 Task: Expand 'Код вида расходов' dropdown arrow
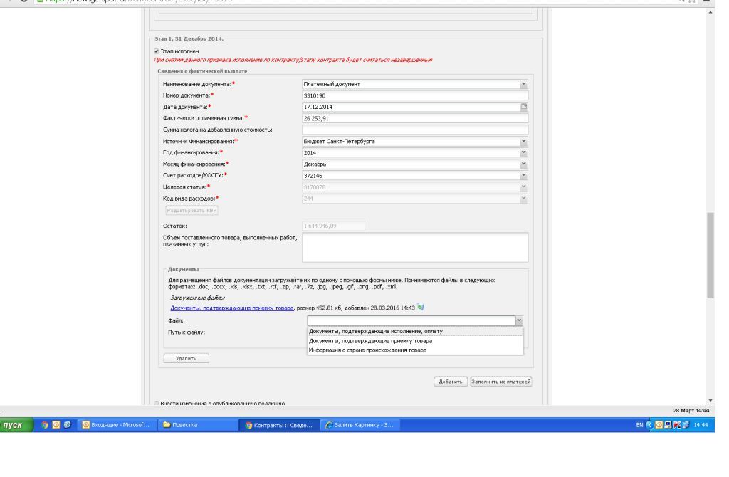coord(523,199)
